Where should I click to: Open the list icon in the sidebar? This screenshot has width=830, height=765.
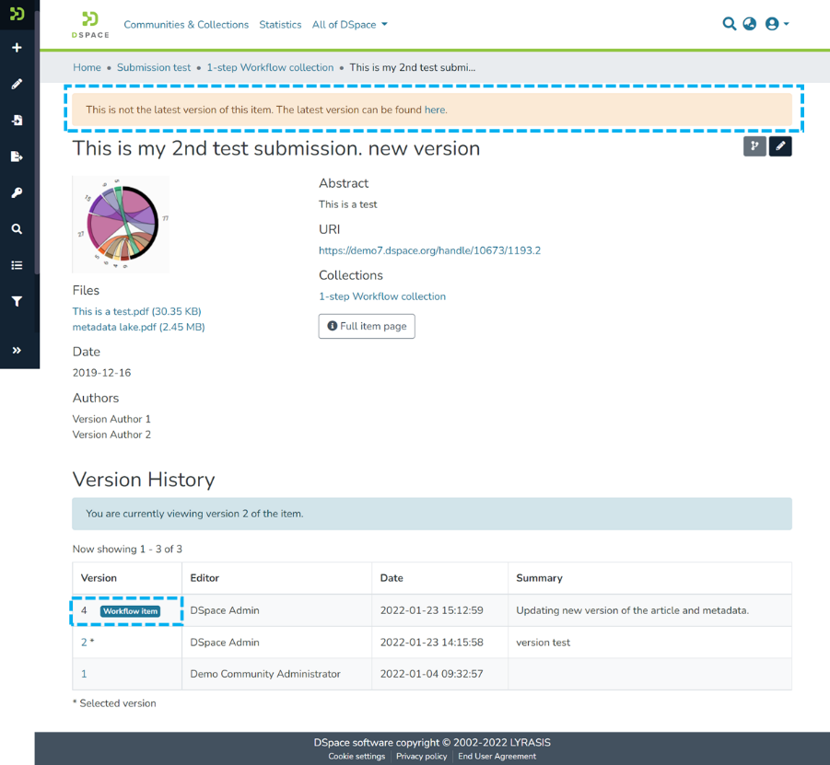click(x=17, y=265)
